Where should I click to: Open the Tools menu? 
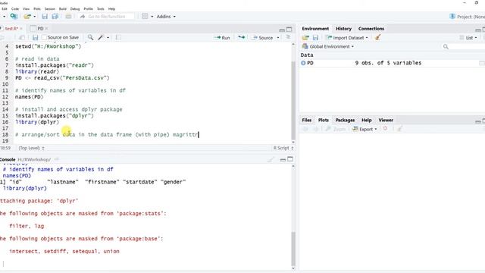point(101,9)
